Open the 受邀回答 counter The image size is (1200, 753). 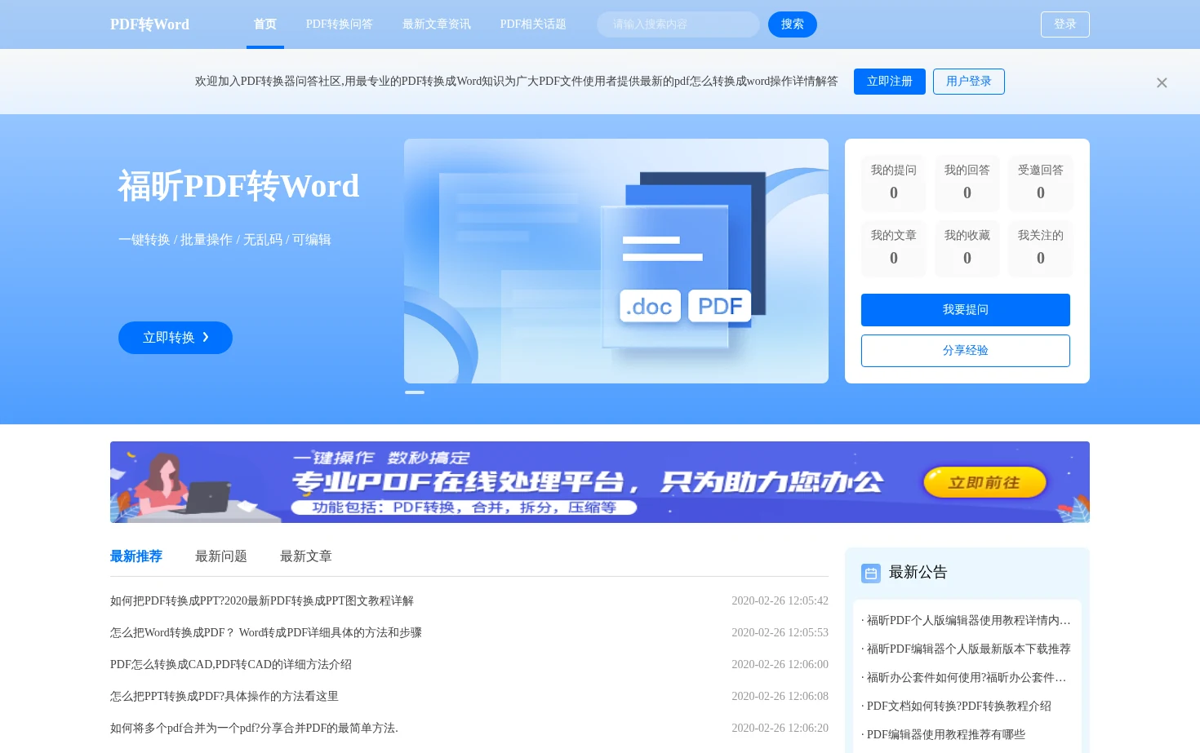coord(1041,183)
